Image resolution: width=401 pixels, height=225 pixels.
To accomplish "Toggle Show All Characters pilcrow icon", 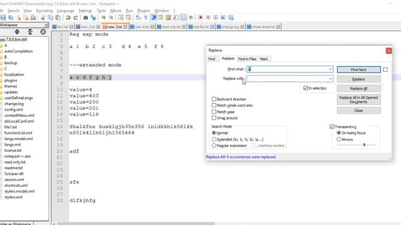I will coord(145,17).
